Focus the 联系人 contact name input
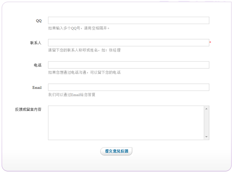Image resolution: width=233 pixels, height=173 pixels. (x=129, y=43)
